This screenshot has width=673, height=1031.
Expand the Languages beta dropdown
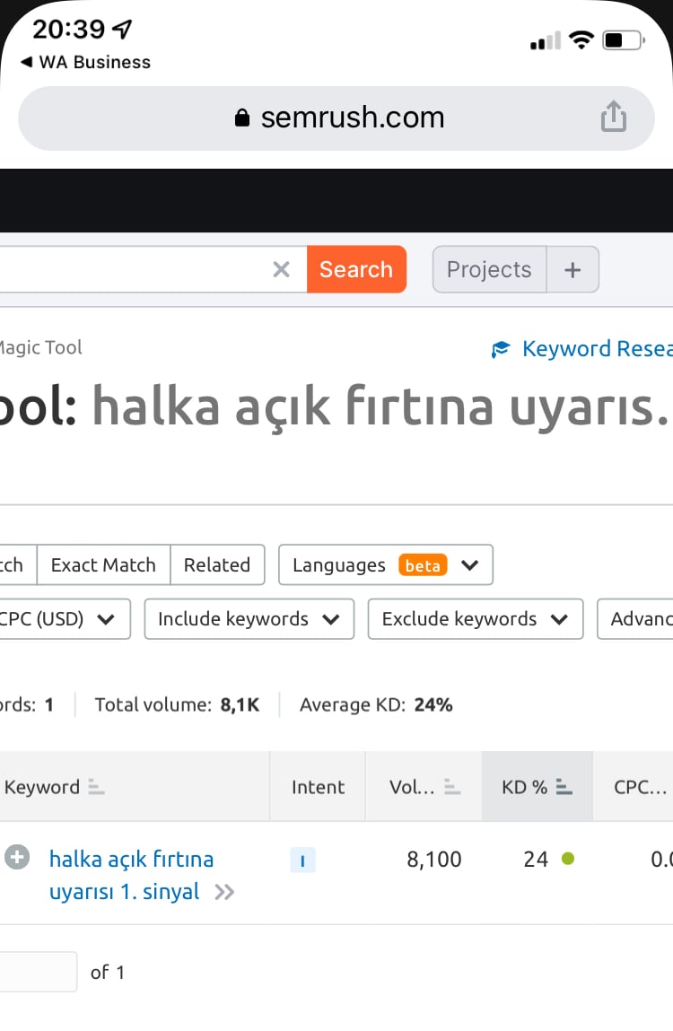[386, 564]
